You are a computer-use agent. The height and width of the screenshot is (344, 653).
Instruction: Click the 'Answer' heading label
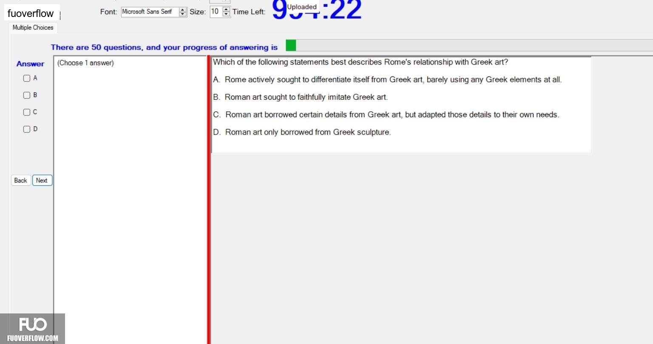(30, 64)
